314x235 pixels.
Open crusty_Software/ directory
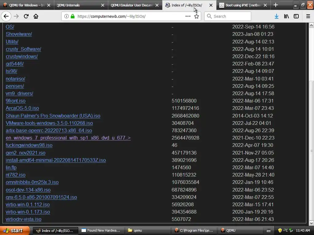tap(23, 49)
